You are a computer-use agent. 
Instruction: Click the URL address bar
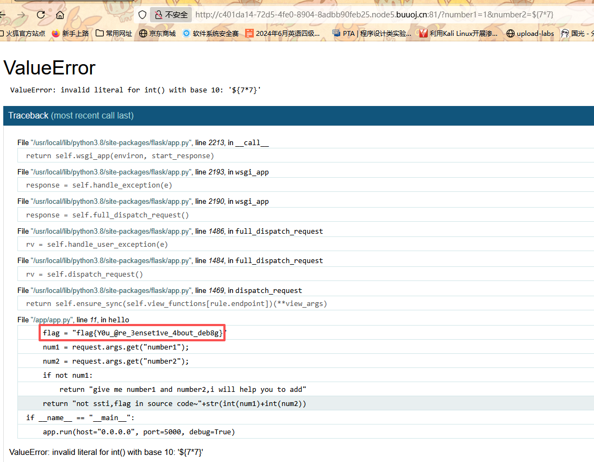tap(374, 15)
